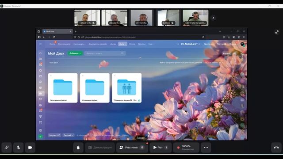Toggle the Bitrix24 left menu hamburger

point(40,44)
